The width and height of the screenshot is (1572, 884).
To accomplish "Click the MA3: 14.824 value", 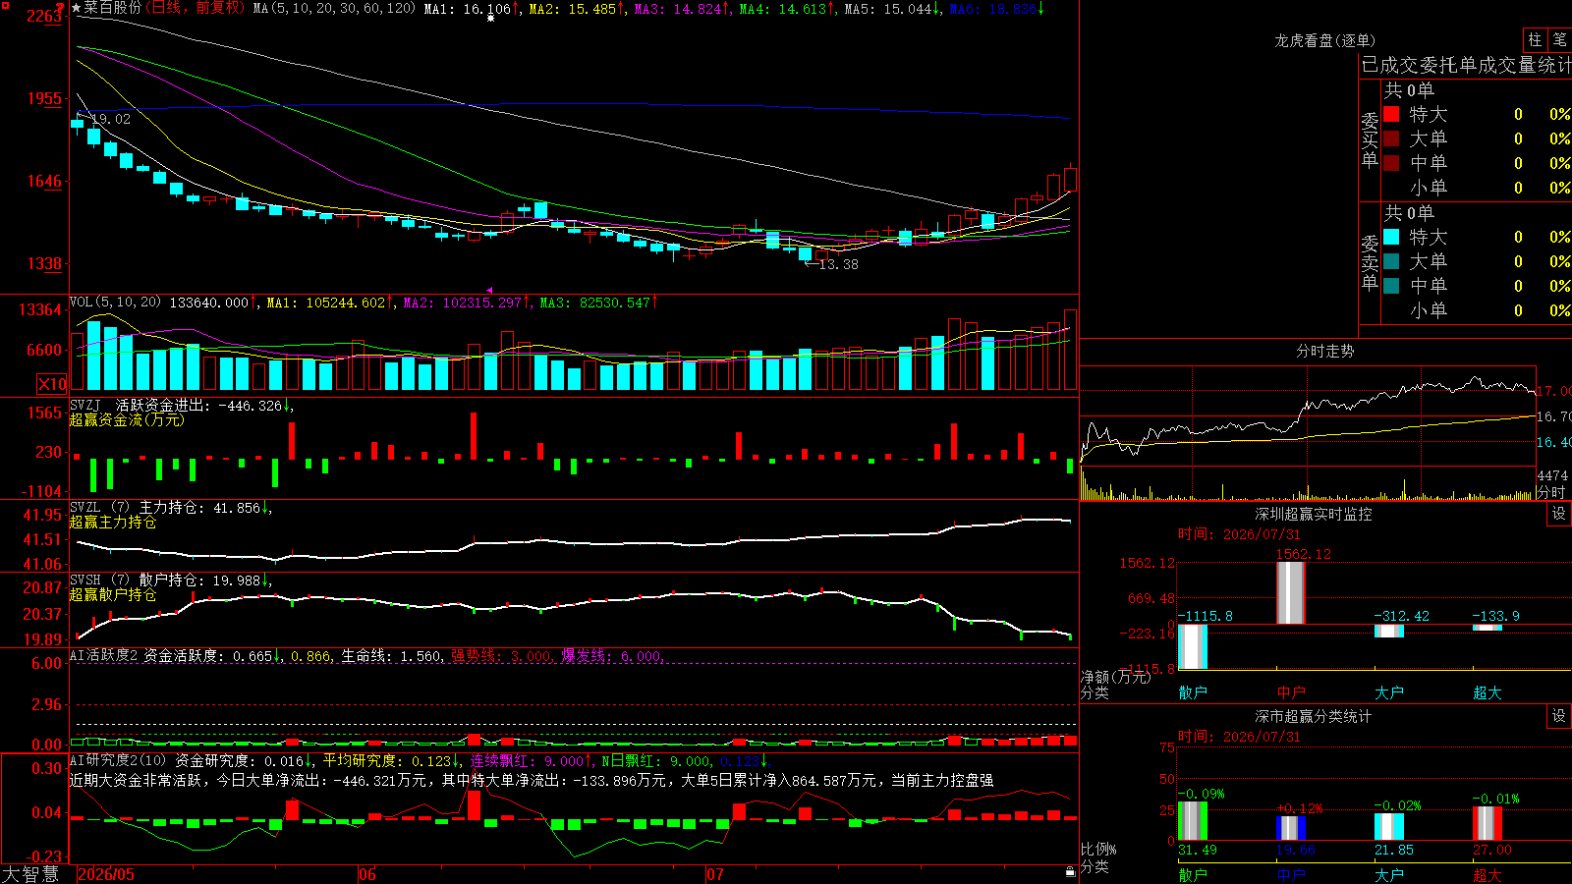I will [677, 9].
